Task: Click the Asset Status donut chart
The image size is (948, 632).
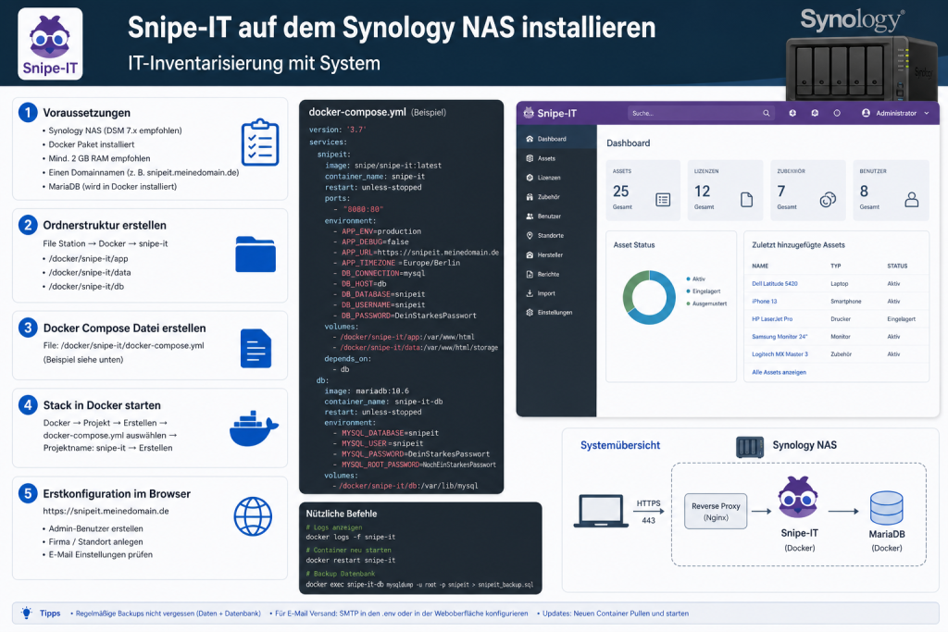Action: click(x=649, y=297)
